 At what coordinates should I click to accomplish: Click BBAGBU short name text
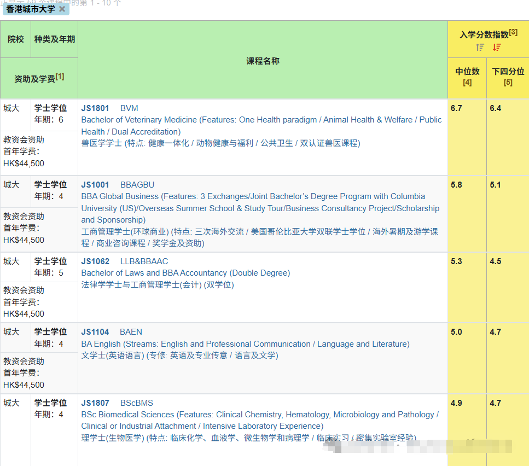point(137,185)
